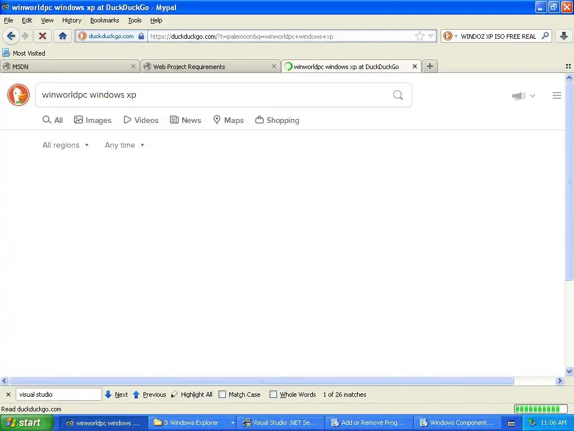The width and height of the screenshot is (574, 431).
Task: Click the address bar URL field
Action: point(282,36)
